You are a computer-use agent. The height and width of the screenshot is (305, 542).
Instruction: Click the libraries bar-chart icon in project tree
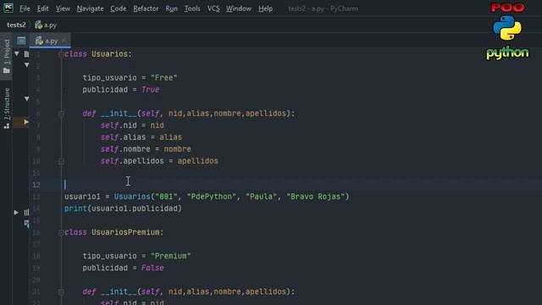pos(26,213)
